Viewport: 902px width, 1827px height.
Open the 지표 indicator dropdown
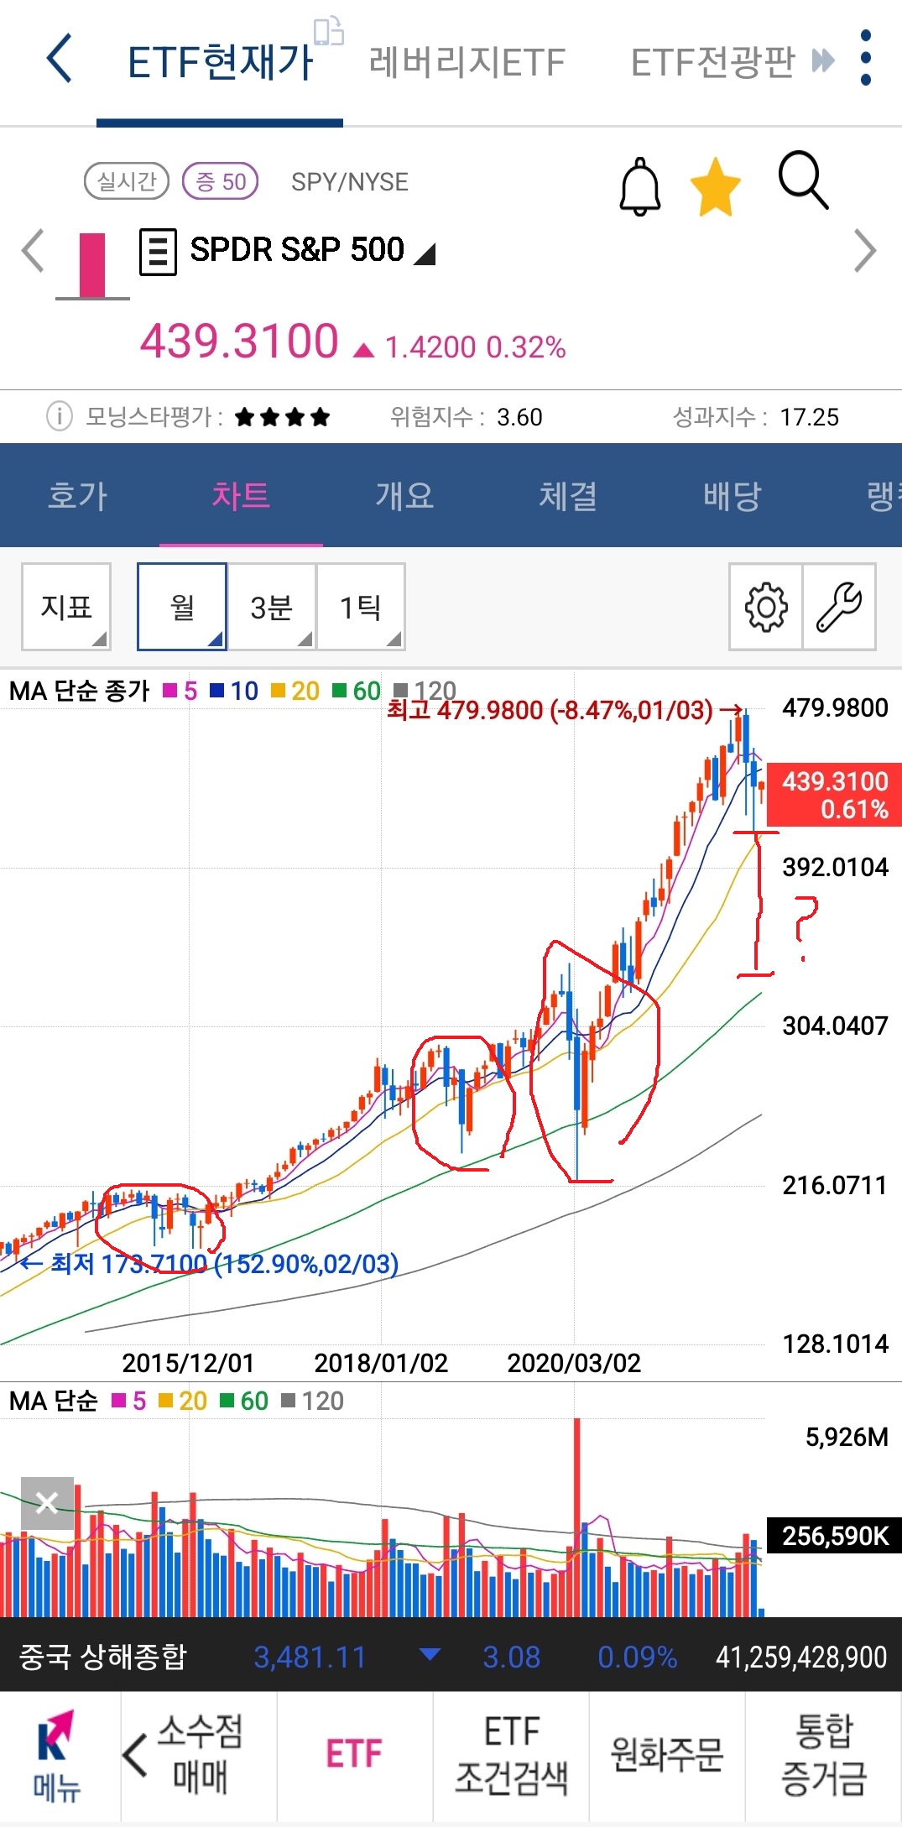pyautogui.click(x=66, y=607)
